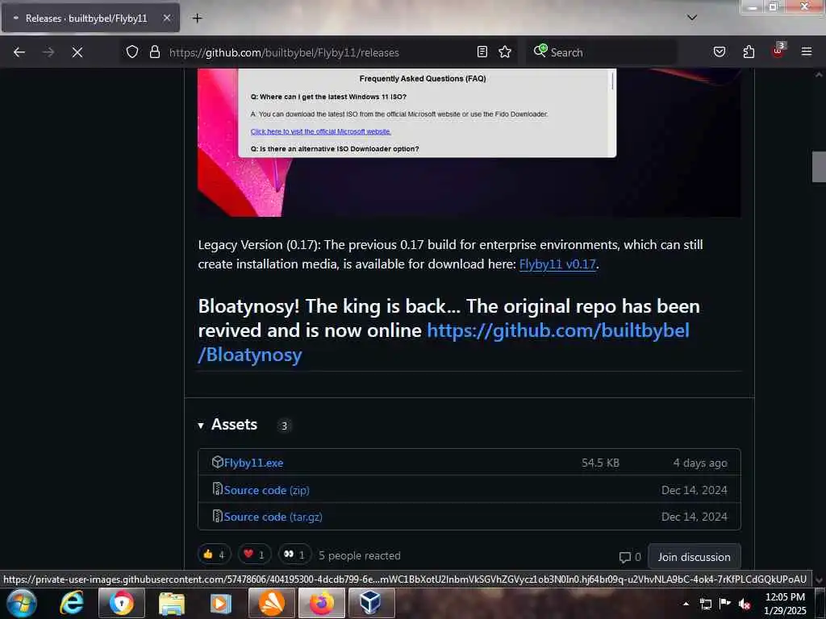Toggle the eyes reaction

(x=294, y=555)
